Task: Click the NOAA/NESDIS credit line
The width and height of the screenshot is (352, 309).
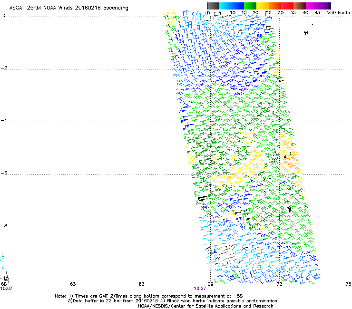Action: click(205, 306)
